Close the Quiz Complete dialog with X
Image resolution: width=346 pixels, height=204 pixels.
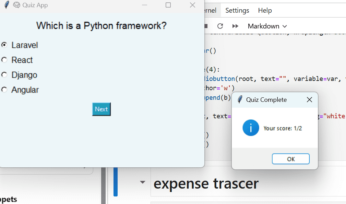click(309, 100)
